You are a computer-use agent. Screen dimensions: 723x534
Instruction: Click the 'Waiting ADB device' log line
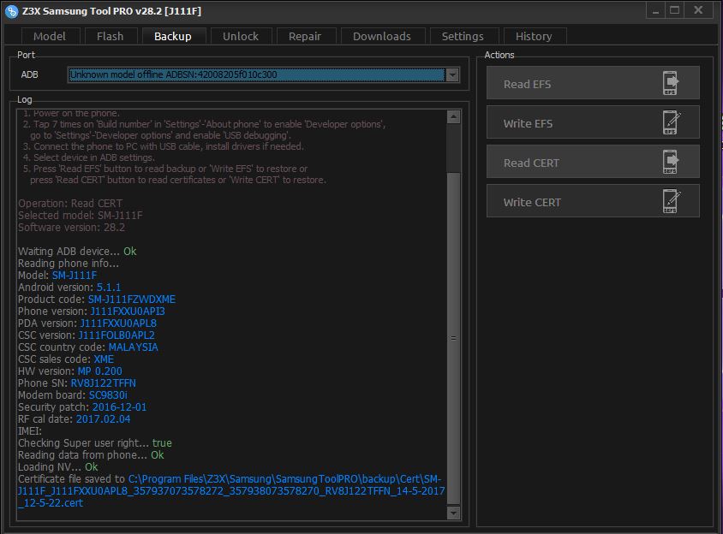tap(77, 251)
